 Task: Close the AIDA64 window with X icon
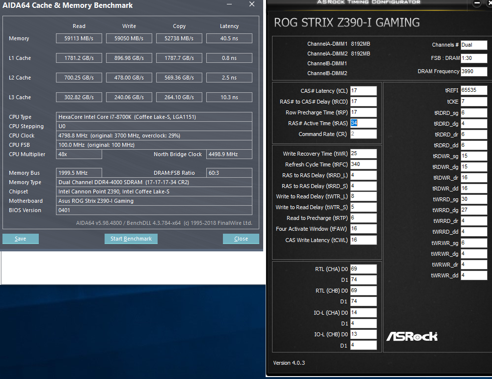coord(252,4)
